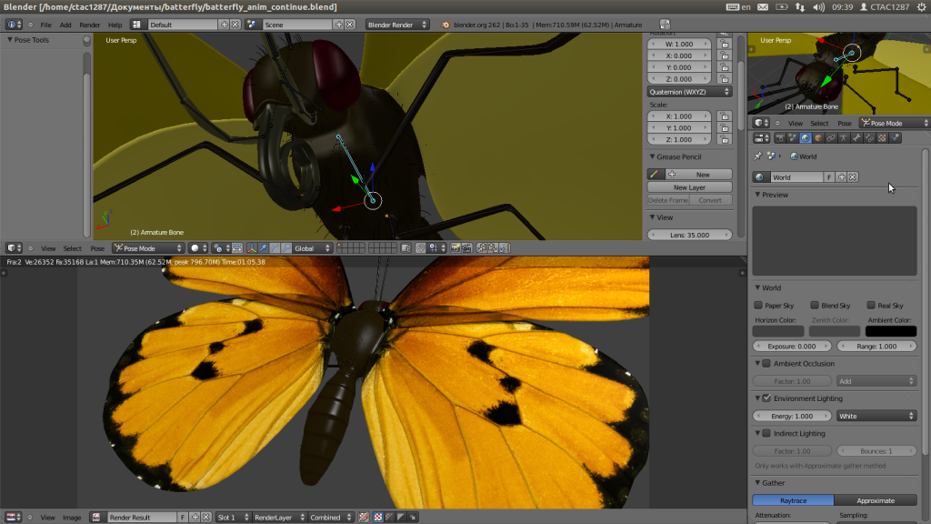The width and height of the screenshot is (931, 524).
Task: Switch to the Object properties tab
Action: 818,138
